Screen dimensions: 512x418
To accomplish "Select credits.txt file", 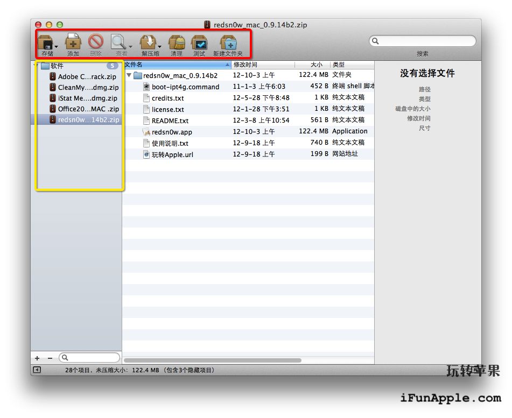I will (249, 98).
